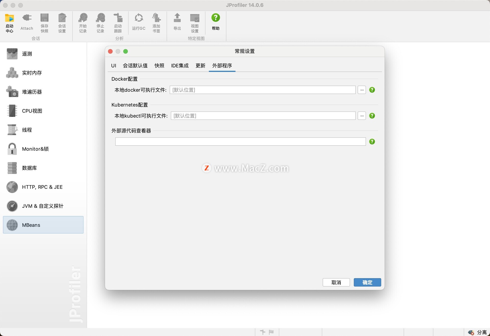Screen dimensions: 490x336
Task: Select the 外部程序 tab
Action: [222, 66]
